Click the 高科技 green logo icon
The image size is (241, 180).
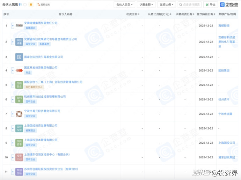coord(19,99)
